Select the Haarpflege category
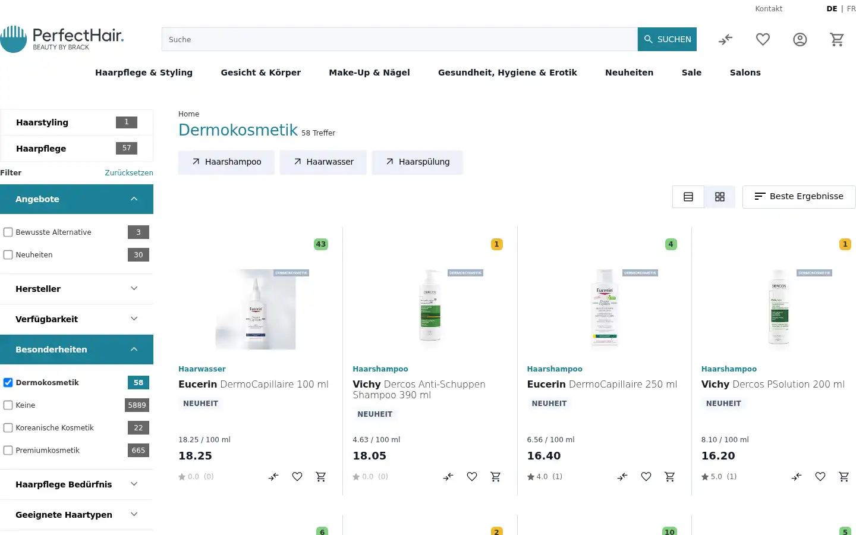The image size is (856, 535). (x=77, y=149)
